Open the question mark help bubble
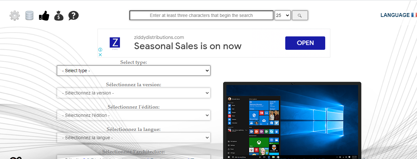The image size is (417, 159). pyautogui.click(x=74, y=16)
